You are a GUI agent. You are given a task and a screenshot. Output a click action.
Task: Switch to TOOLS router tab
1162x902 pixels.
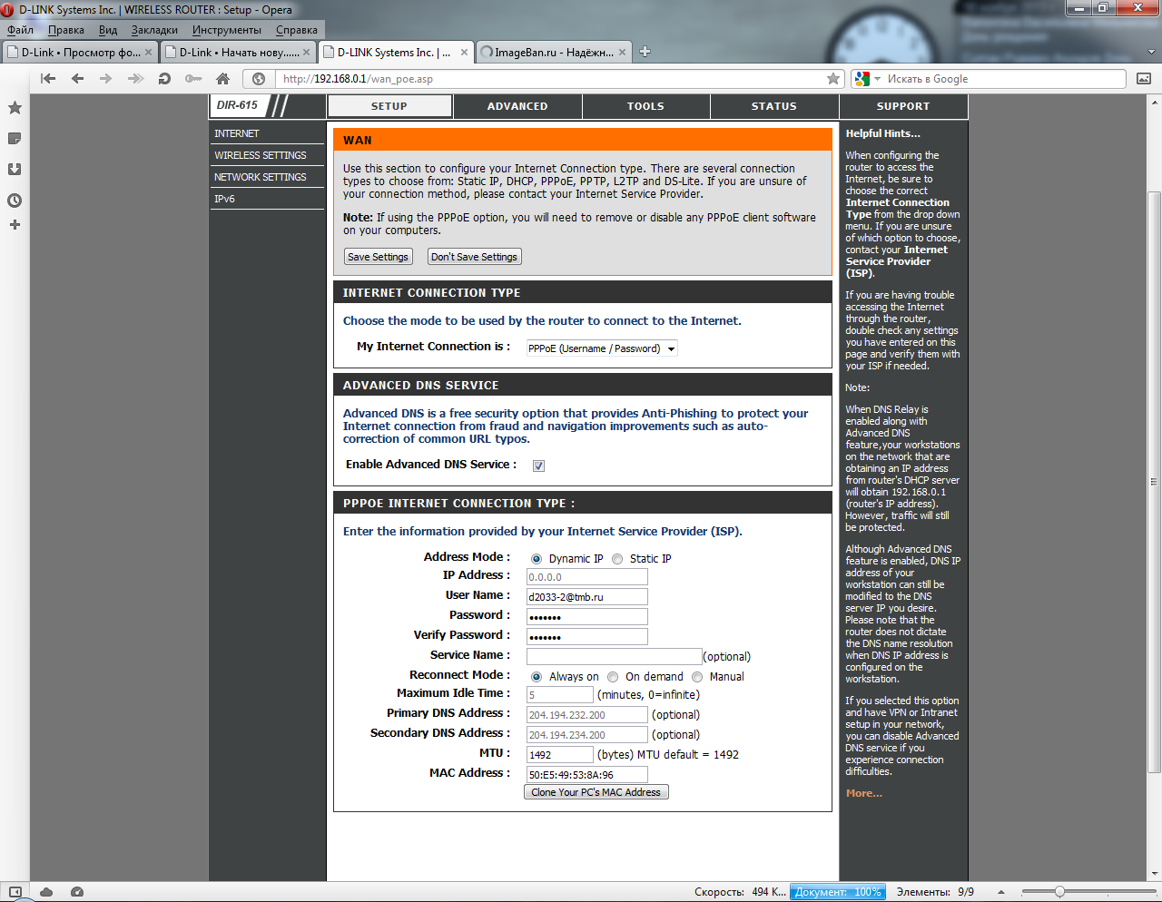point(645,106)
